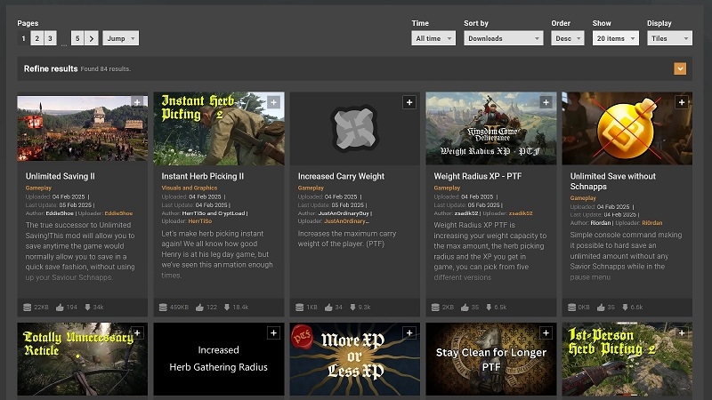
Task: Click the download count icon on Instant Herb Picking II
Action: pyautogui.click(x=226, y=308)
